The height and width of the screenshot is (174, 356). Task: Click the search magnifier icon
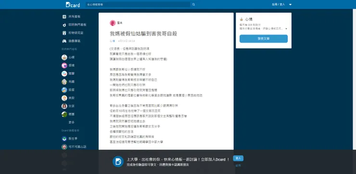click(193, 4)
